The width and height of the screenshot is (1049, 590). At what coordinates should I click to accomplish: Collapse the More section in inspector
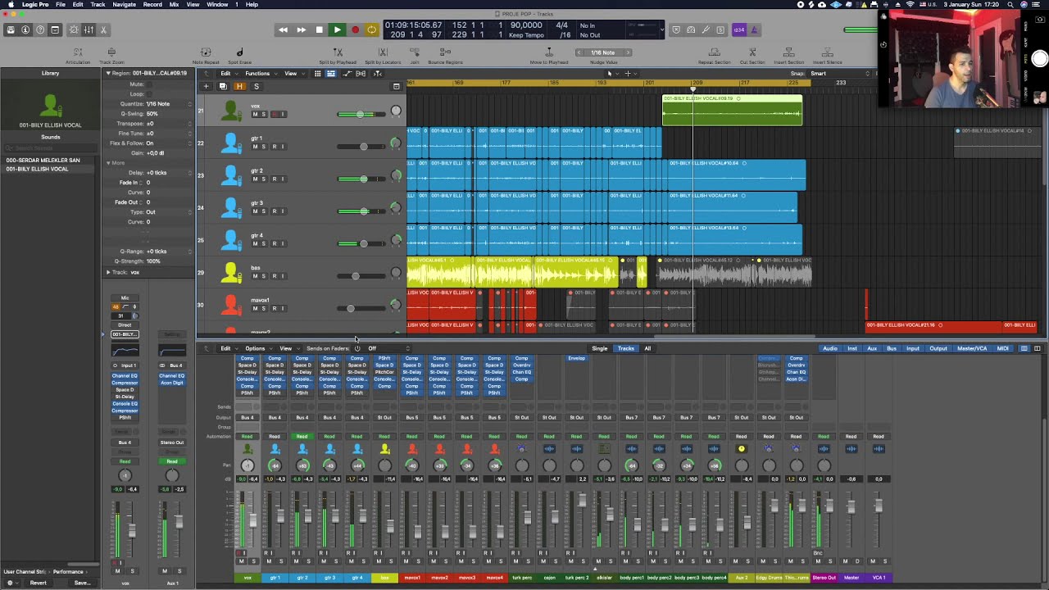(107, 163)
